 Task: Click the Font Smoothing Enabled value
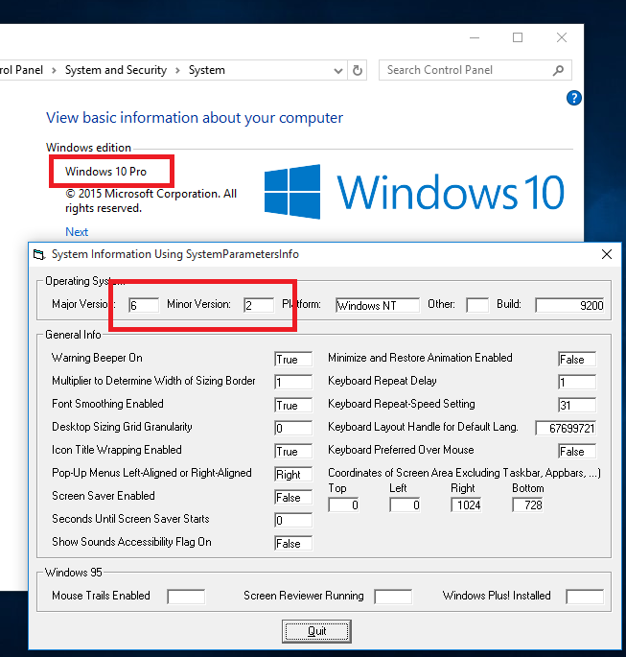point(293,405)
